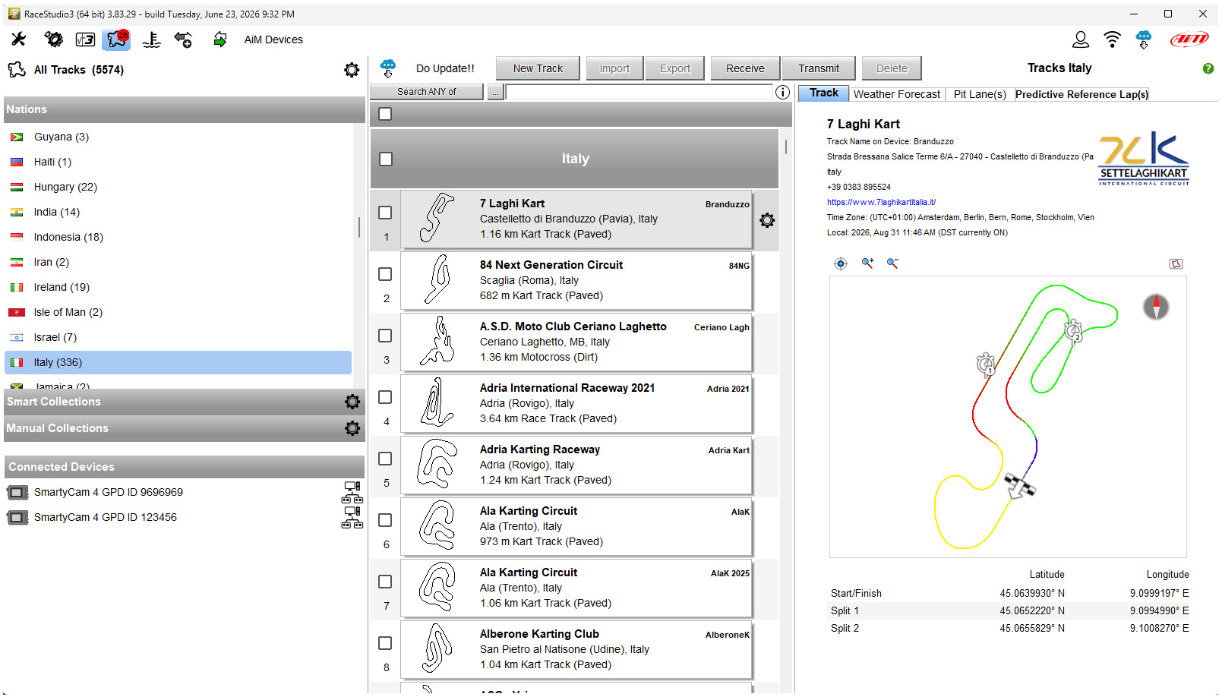The image size is (1222, 697).
Task: Expand Manual Collections settings gear
Action: pos(352,428)
